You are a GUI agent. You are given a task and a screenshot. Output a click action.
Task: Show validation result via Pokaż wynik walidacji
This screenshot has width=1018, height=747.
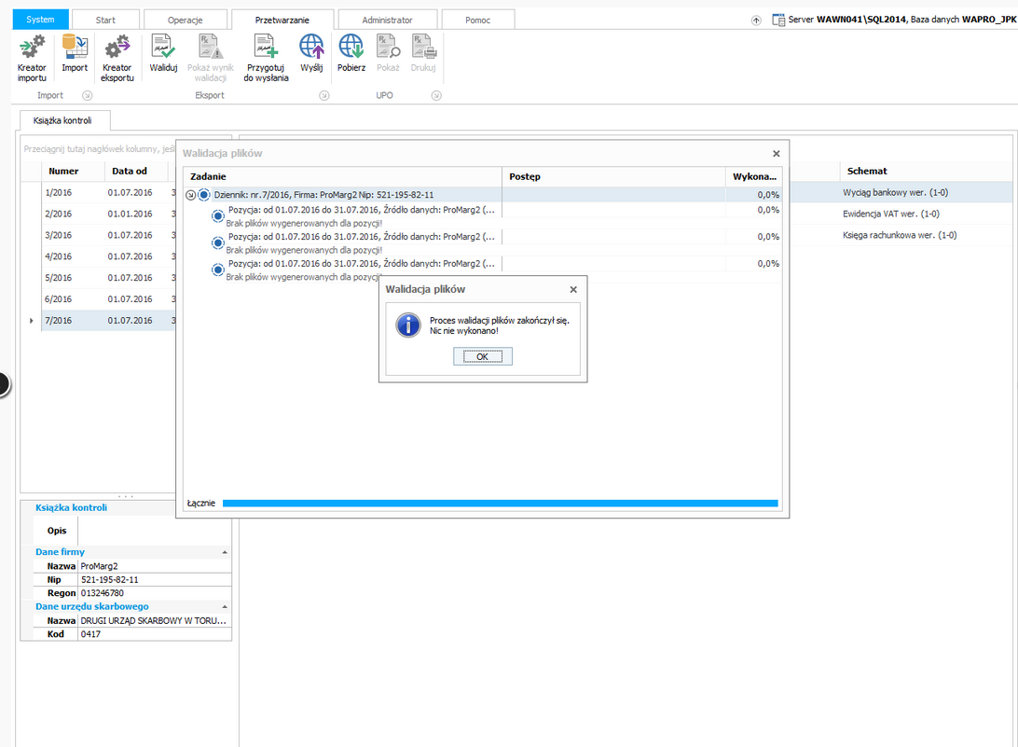coord(211,59)
